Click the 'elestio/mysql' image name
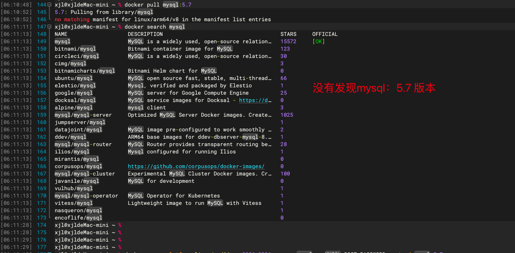 pyautogui.click(x=75, y=86)
